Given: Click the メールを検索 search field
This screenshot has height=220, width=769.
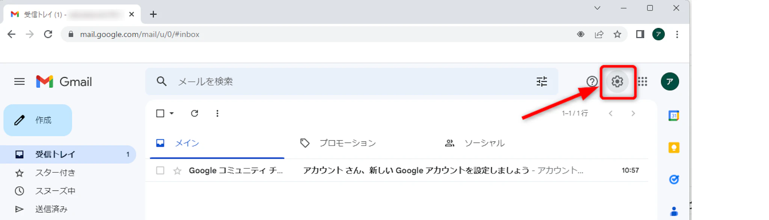Looking at the screenshot, I should [338, 82].
